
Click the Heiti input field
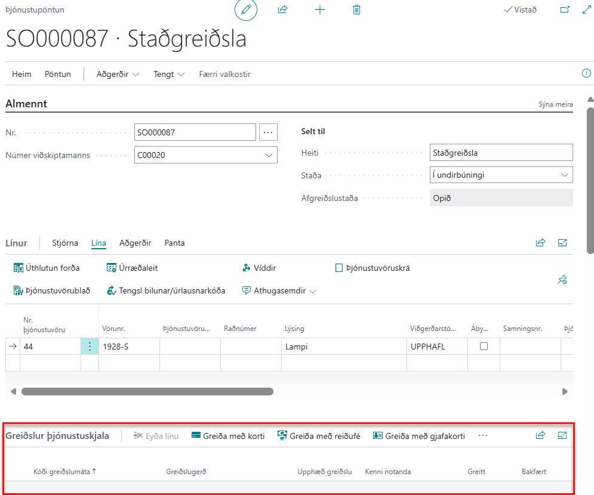pos(501,153)
